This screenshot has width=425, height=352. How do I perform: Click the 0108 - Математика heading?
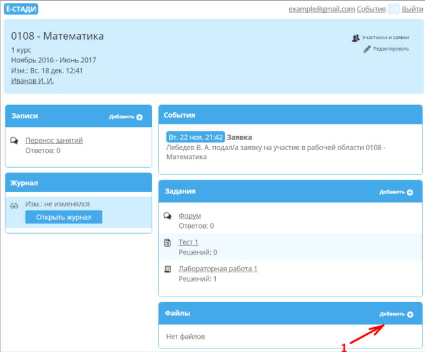[57, 36]
